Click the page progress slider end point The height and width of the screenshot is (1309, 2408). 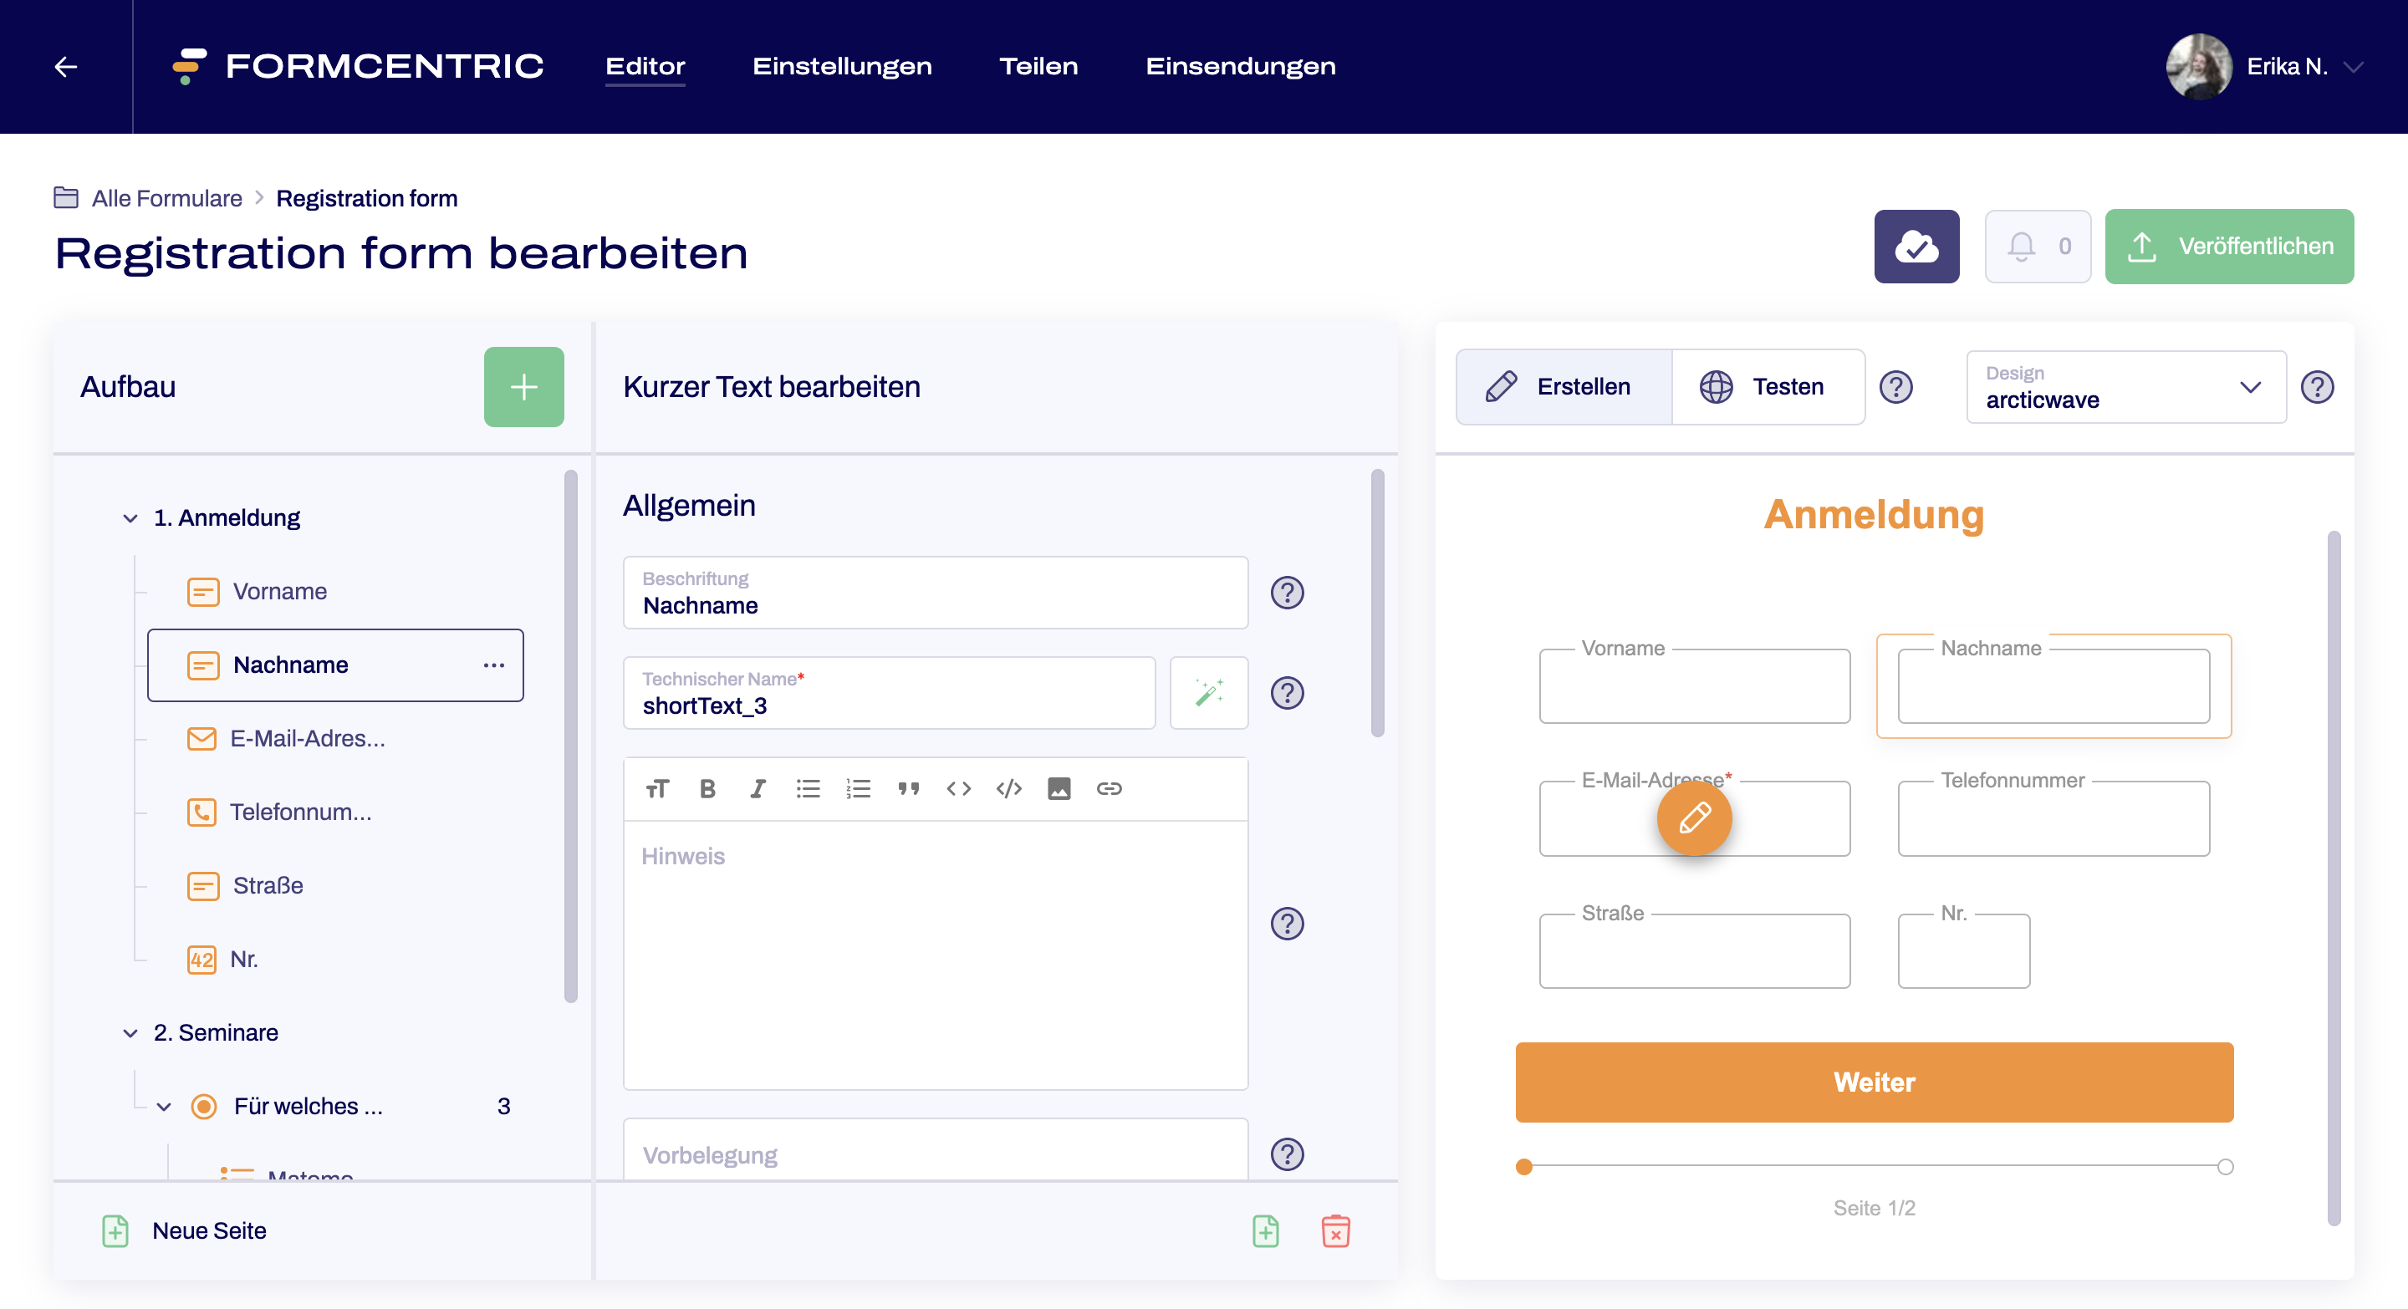[x=2225, y=1166]
